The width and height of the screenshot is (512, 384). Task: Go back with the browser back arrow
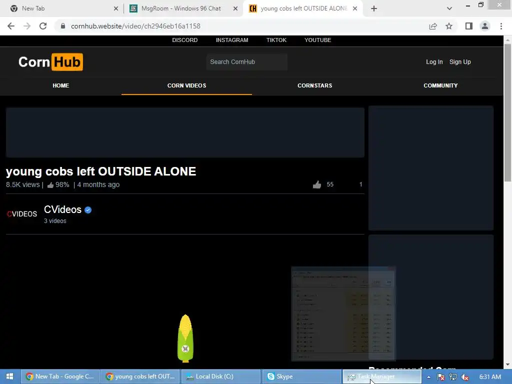click(11, 26)
